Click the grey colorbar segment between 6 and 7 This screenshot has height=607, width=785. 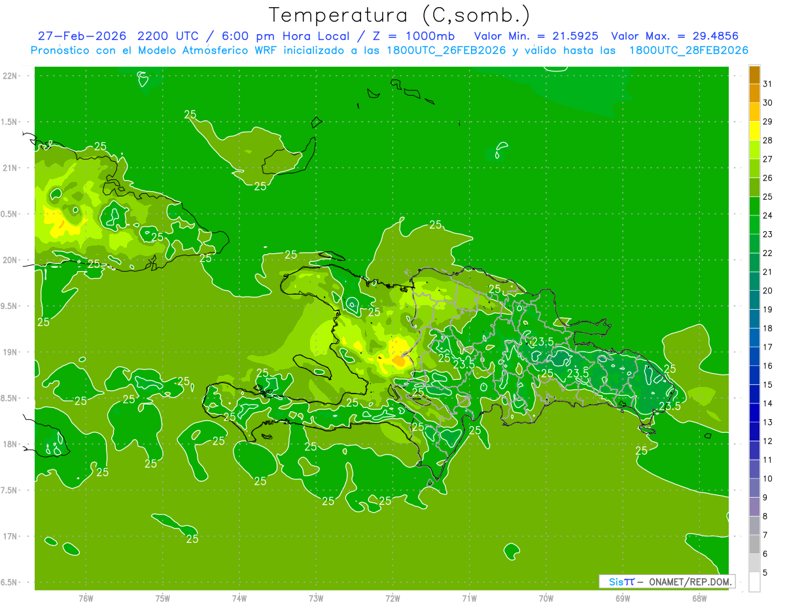tap(754, 544)
